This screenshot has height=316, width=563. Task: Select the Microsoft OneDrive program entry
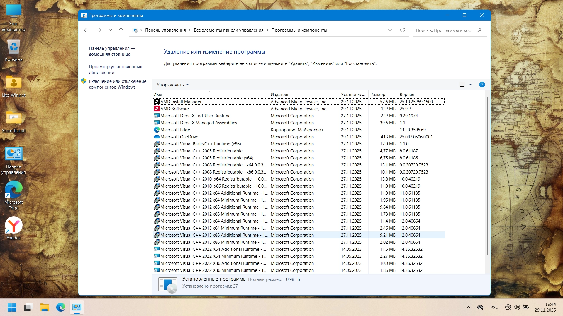(x=179, y=137)
